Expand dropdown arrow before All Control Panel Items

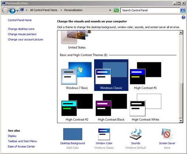point(26,10)
